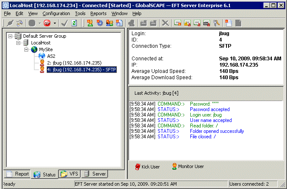Click the AS2 globe icon in tree
The width and height of the screenshot is (287, 189).
click(42, 56)
